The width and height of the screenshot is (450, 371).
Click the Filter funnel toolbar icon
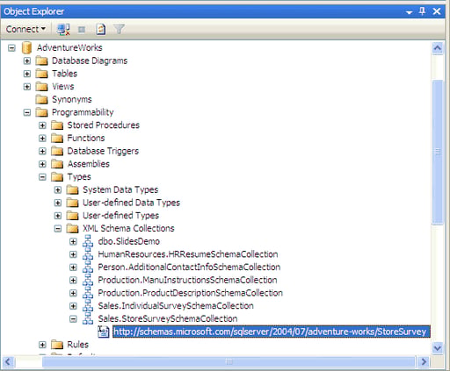(119, 29)
